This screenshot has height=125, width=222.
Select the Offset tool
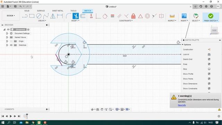click(x=83, y=16)
